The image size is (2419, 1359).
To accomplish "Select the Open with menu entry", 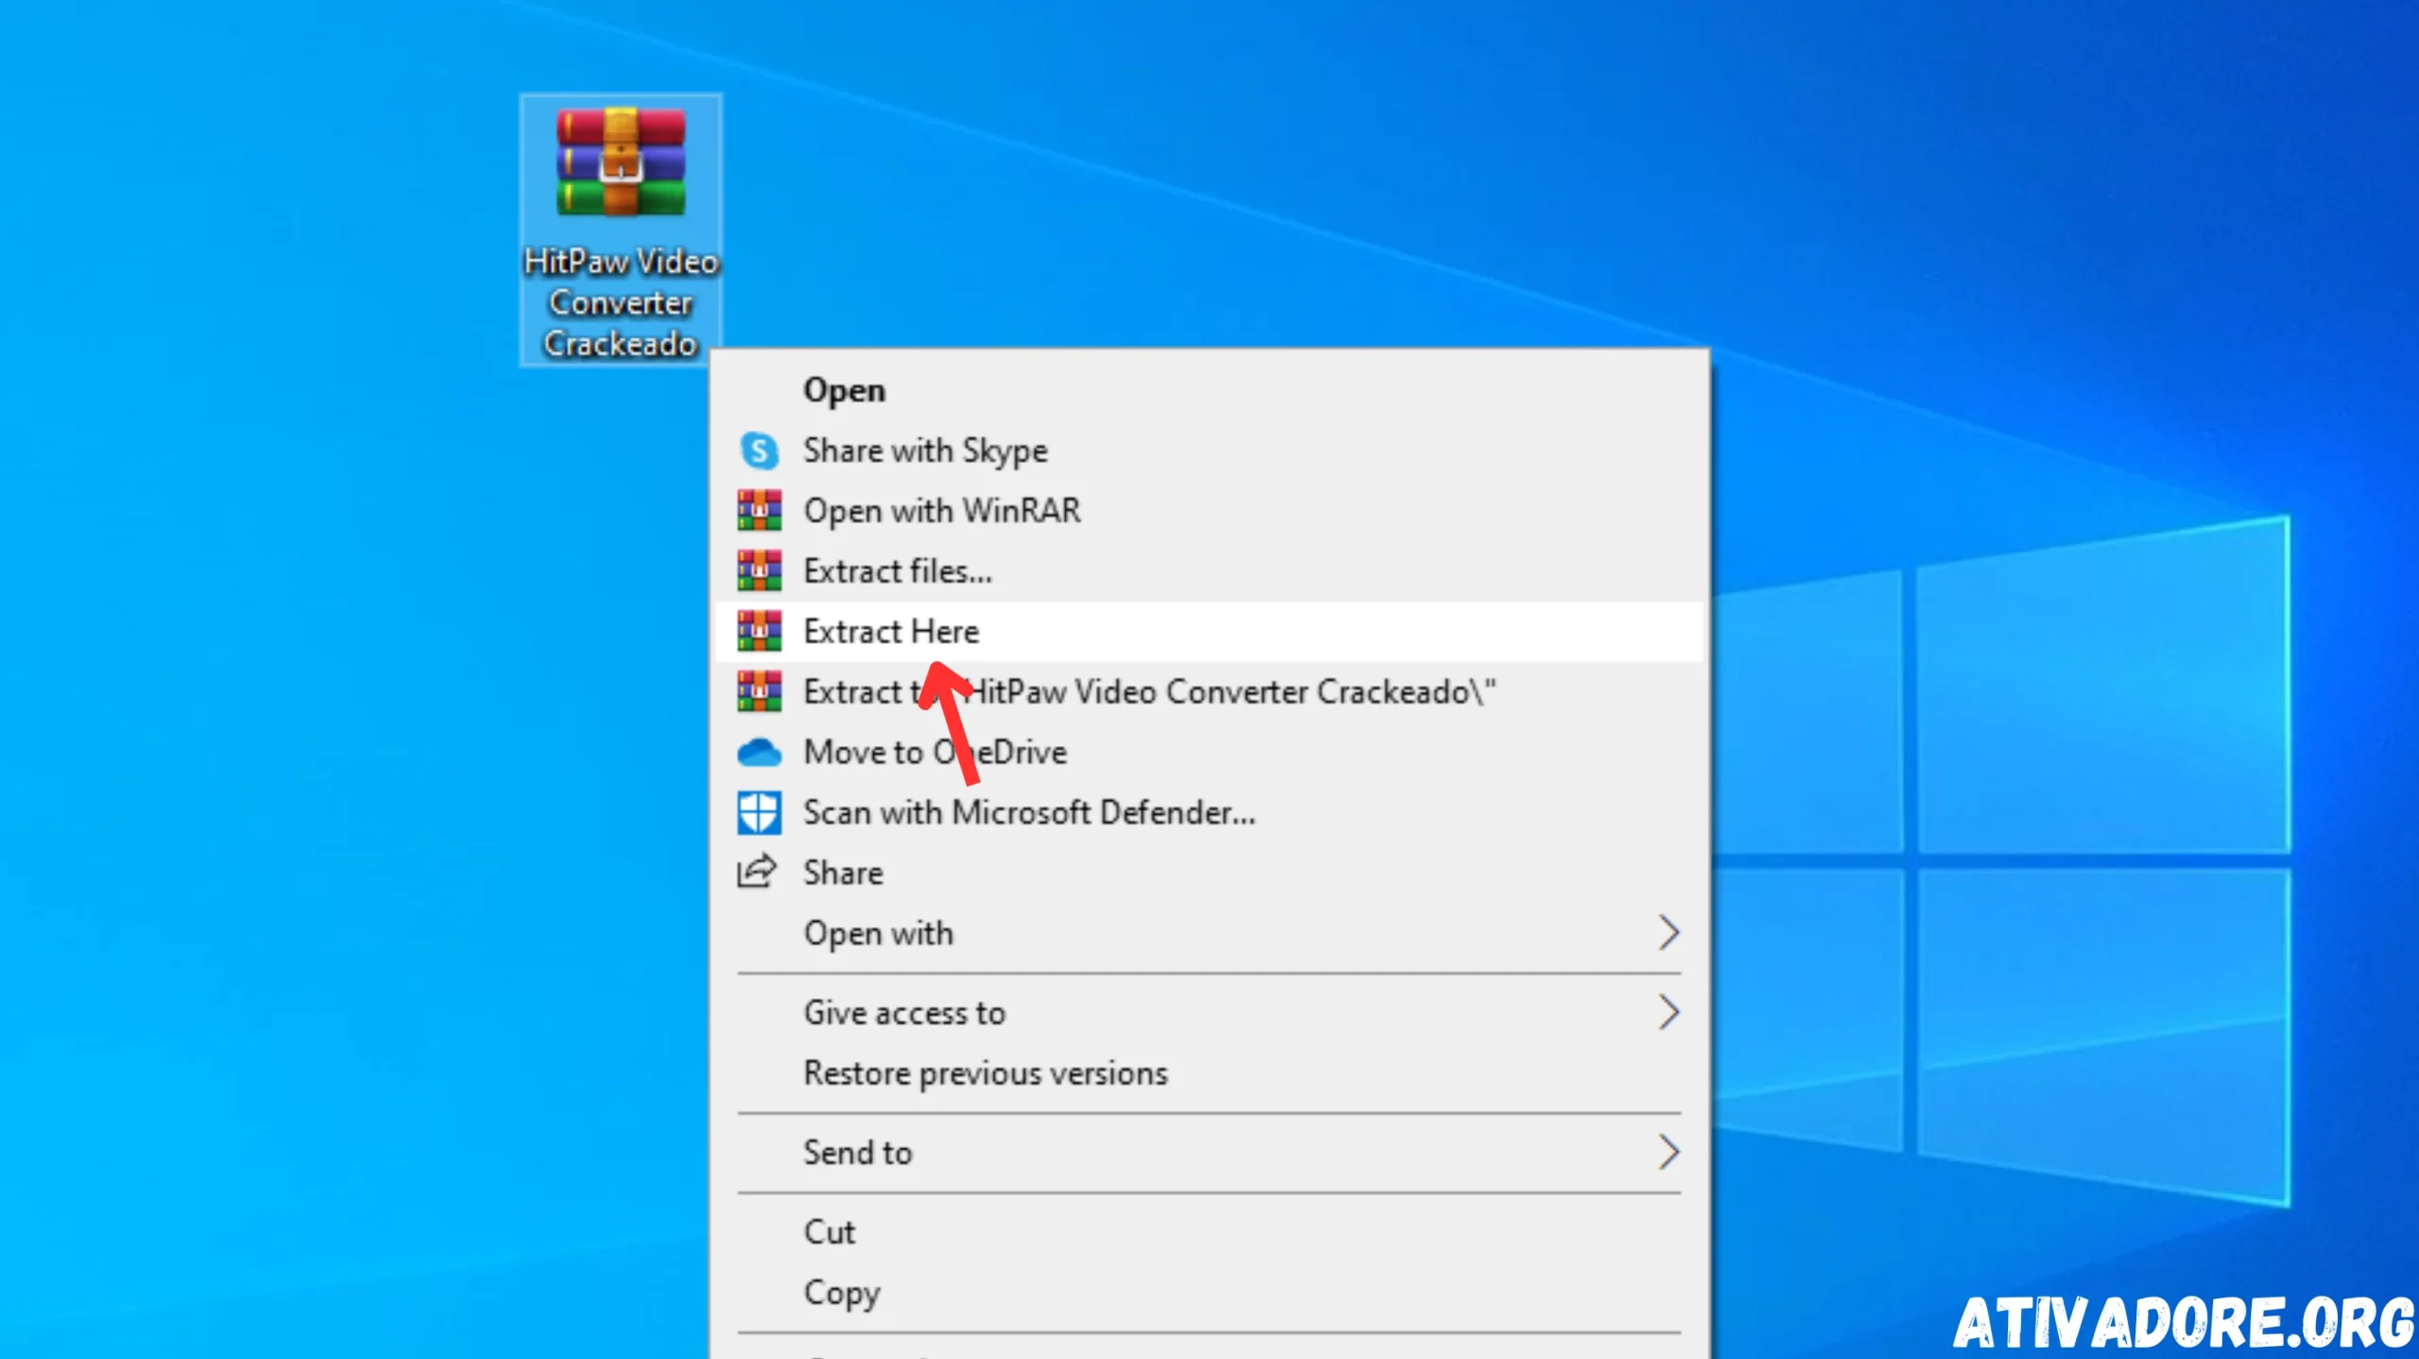I will tap(1209, 933).
